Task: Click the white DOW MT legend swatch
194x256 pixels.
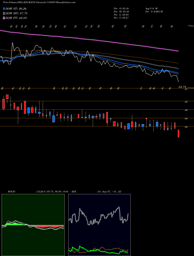Action: point(4,14)
